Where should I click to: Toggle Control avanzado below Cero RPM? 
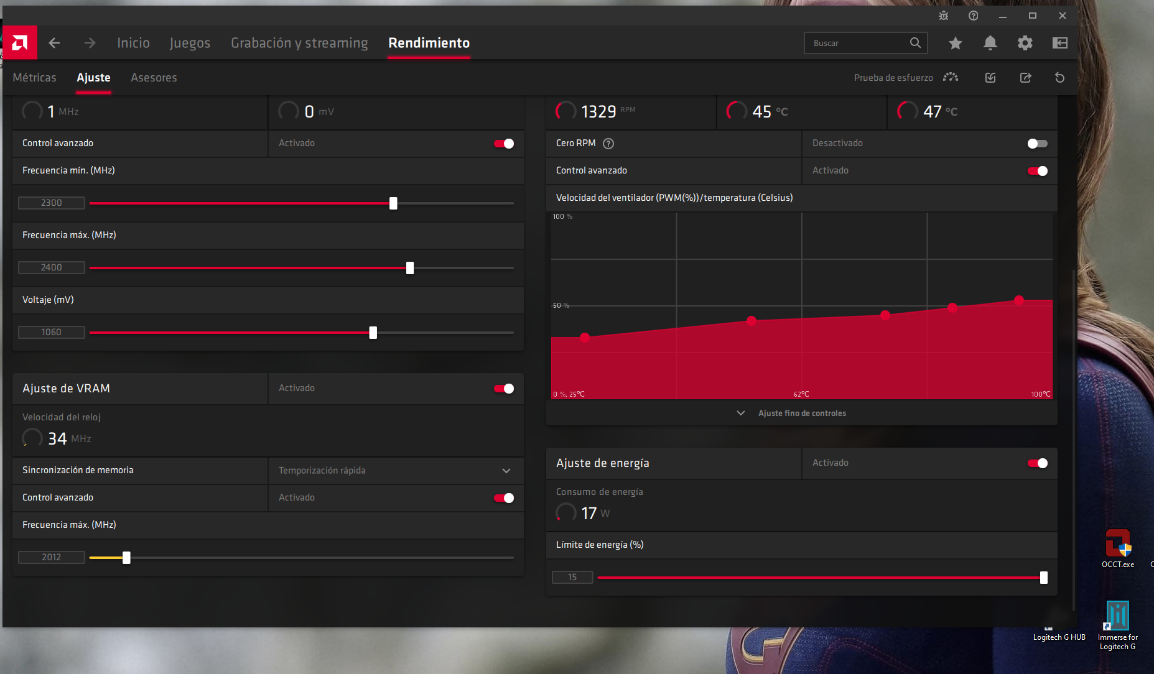tap(1038, 171)
